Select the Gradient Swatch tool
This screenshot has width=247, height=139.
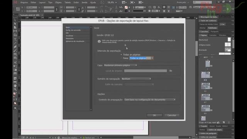coord(15,70)
